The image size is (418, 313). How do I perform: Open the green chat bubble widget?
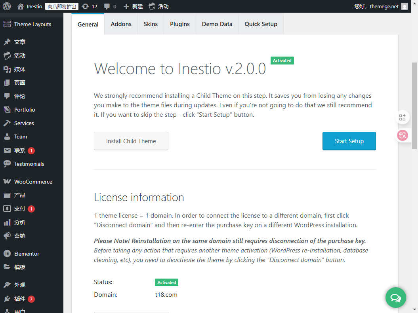point(395,298)
